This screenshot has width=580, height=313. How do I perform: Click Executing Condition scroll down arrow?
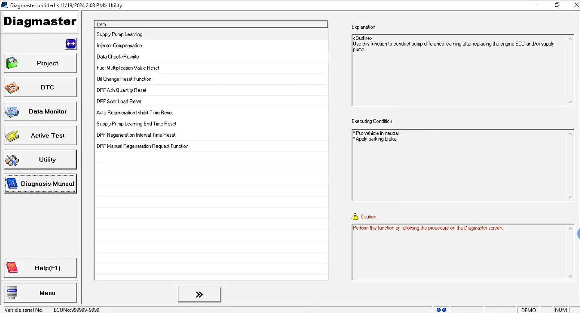pos(570,197)
